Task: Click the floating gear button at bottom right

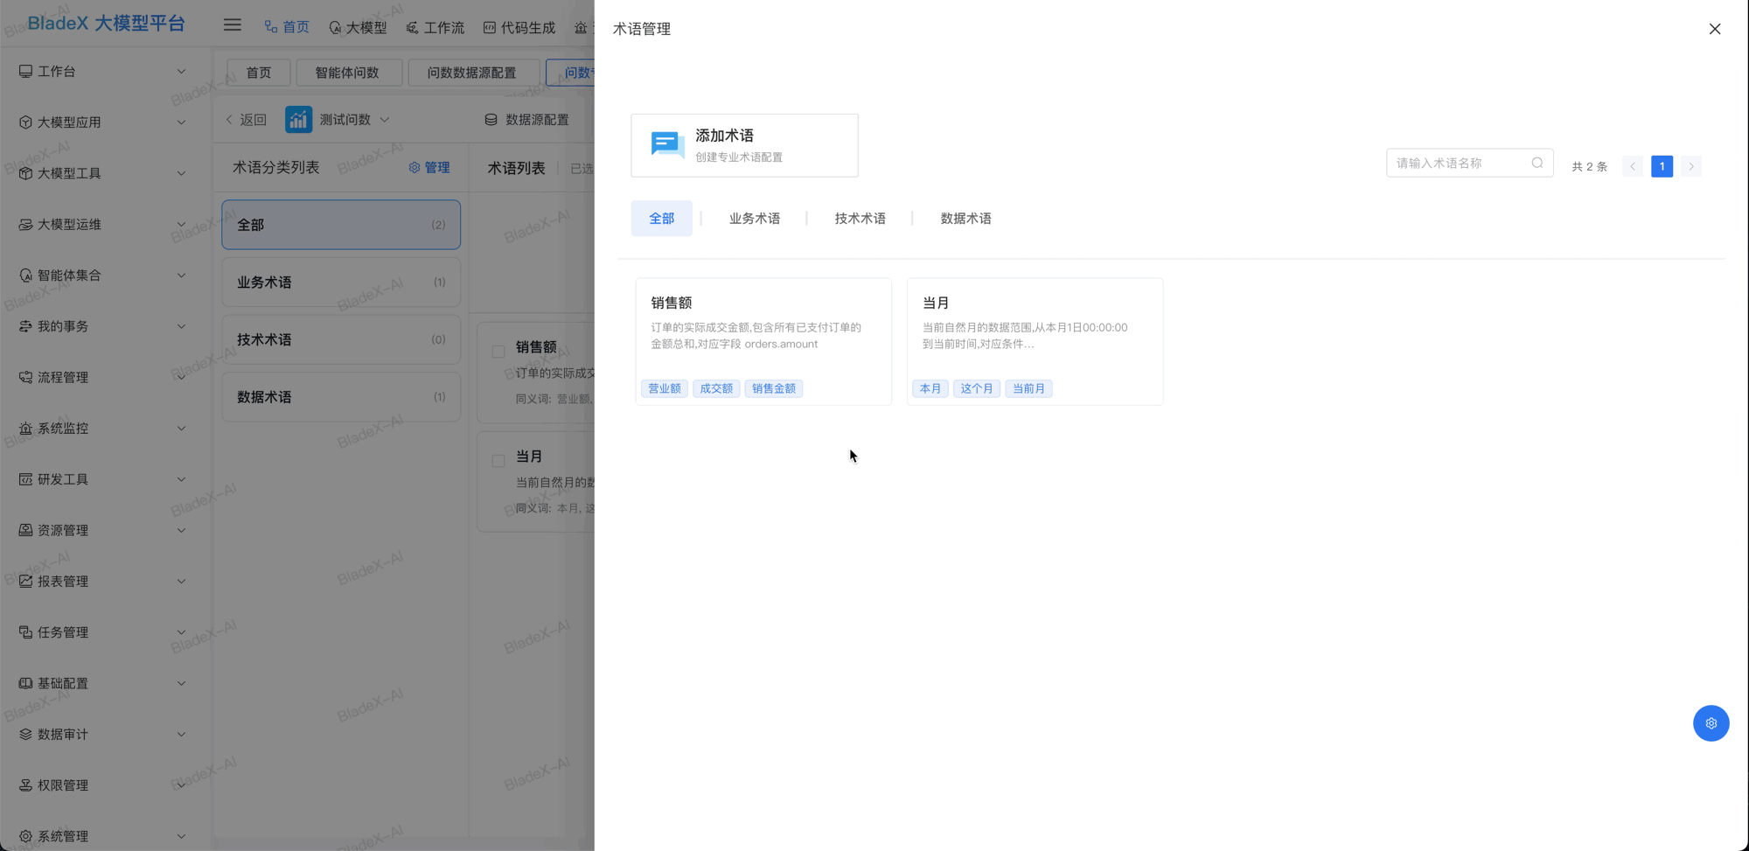Action: point(1711,723)
